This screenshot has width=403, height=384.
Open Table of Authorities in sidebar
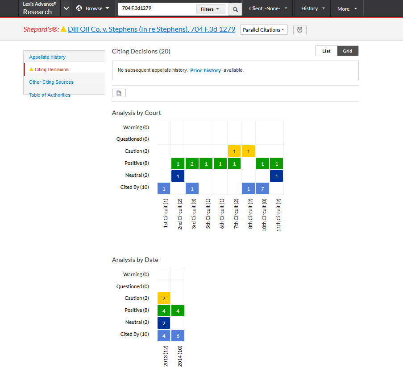(50, 95)
